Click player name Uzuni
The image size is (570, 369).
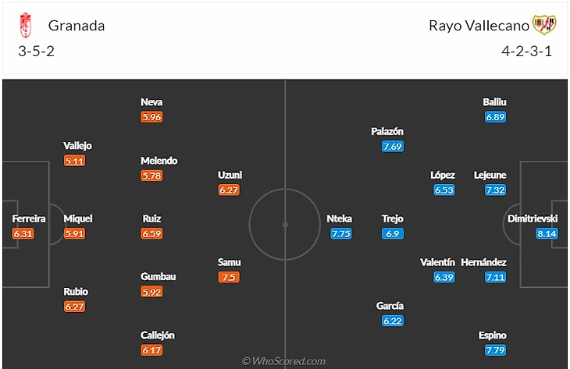(230, 175)
